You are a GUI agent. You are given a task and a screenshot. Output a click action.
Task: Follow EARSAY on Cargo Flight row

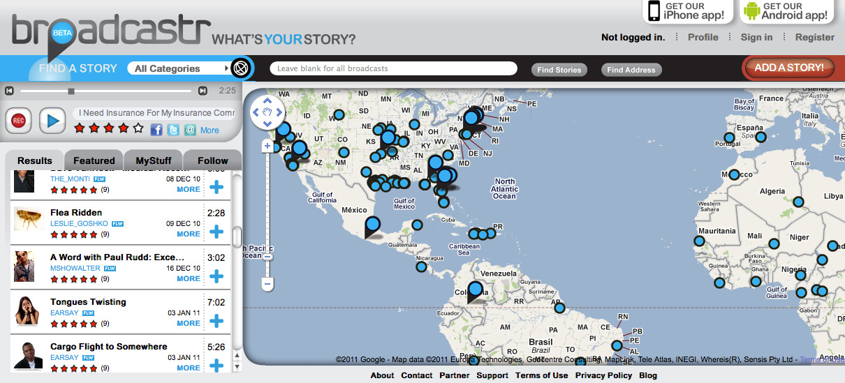pos(89,358)
